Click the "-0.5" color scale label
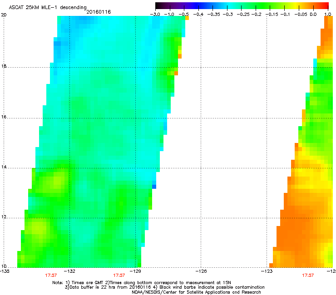Screen dimensions: 336x295 pos(183,15)
